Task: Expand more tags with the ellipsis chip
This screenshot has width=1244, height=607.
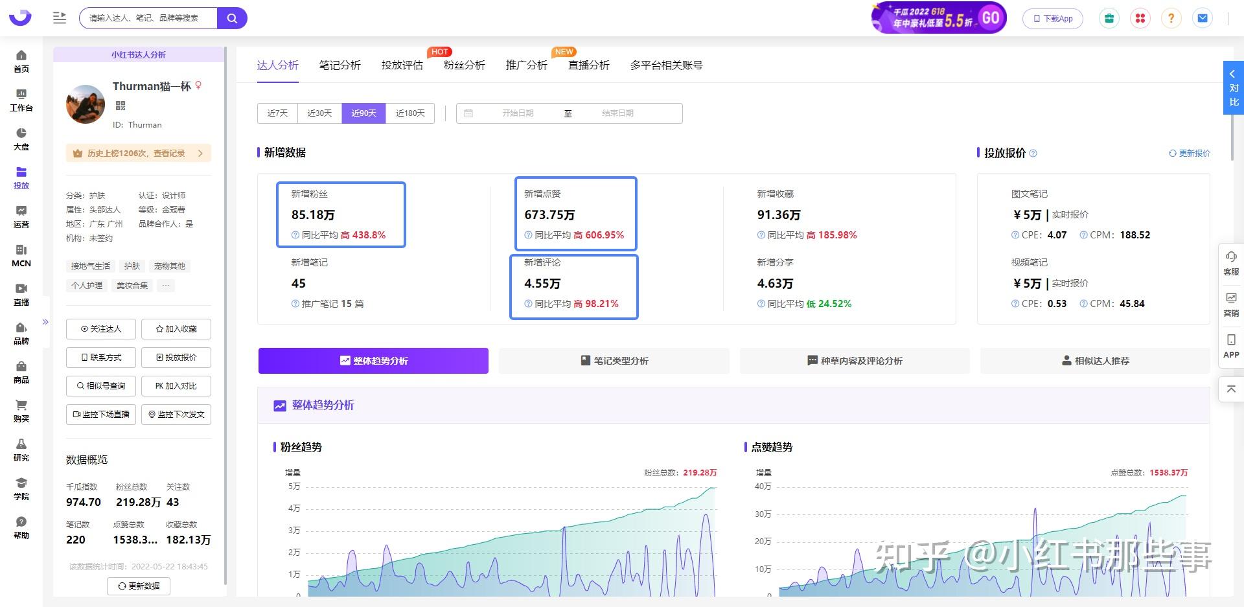Action: click(166, 286)
